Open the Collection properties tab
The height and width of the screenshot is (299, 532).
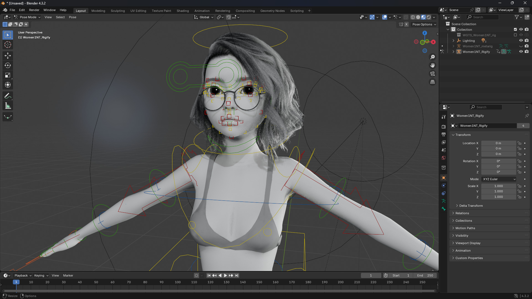click(444, 168)
